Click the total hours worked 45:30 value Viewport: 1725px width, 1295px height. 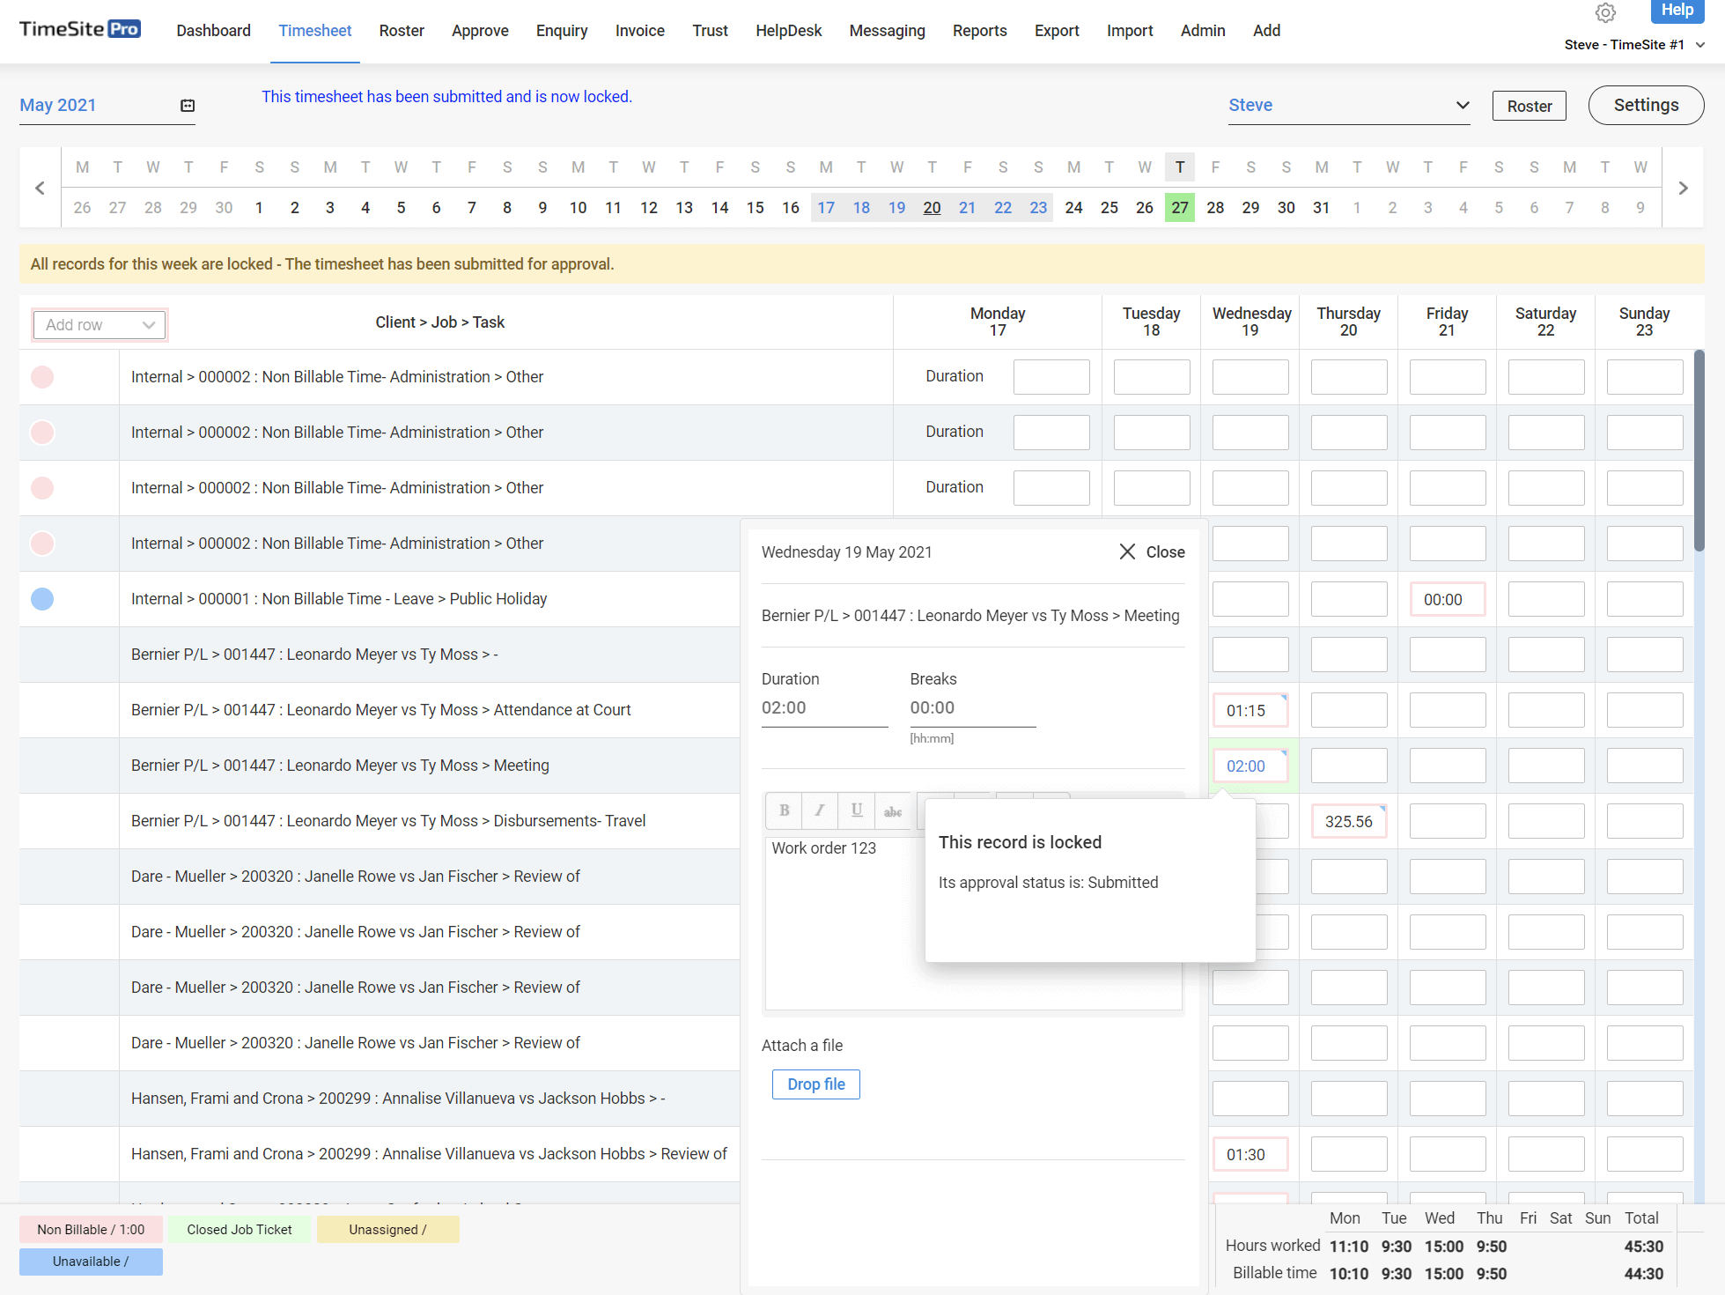(1643, 1247)
